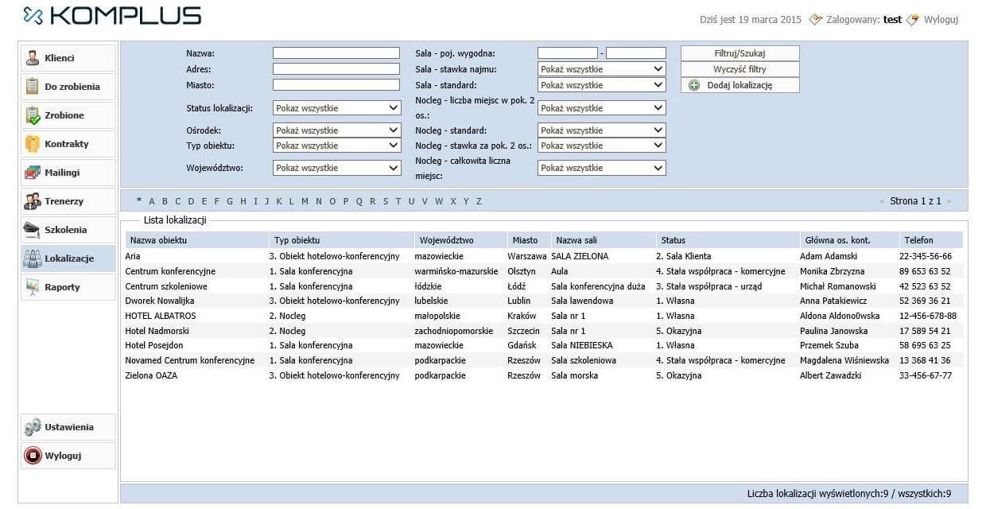The width and height of the screenshot is (986, 509).
Task: Click contact Adam Adamski
Action: click(829, 256)
